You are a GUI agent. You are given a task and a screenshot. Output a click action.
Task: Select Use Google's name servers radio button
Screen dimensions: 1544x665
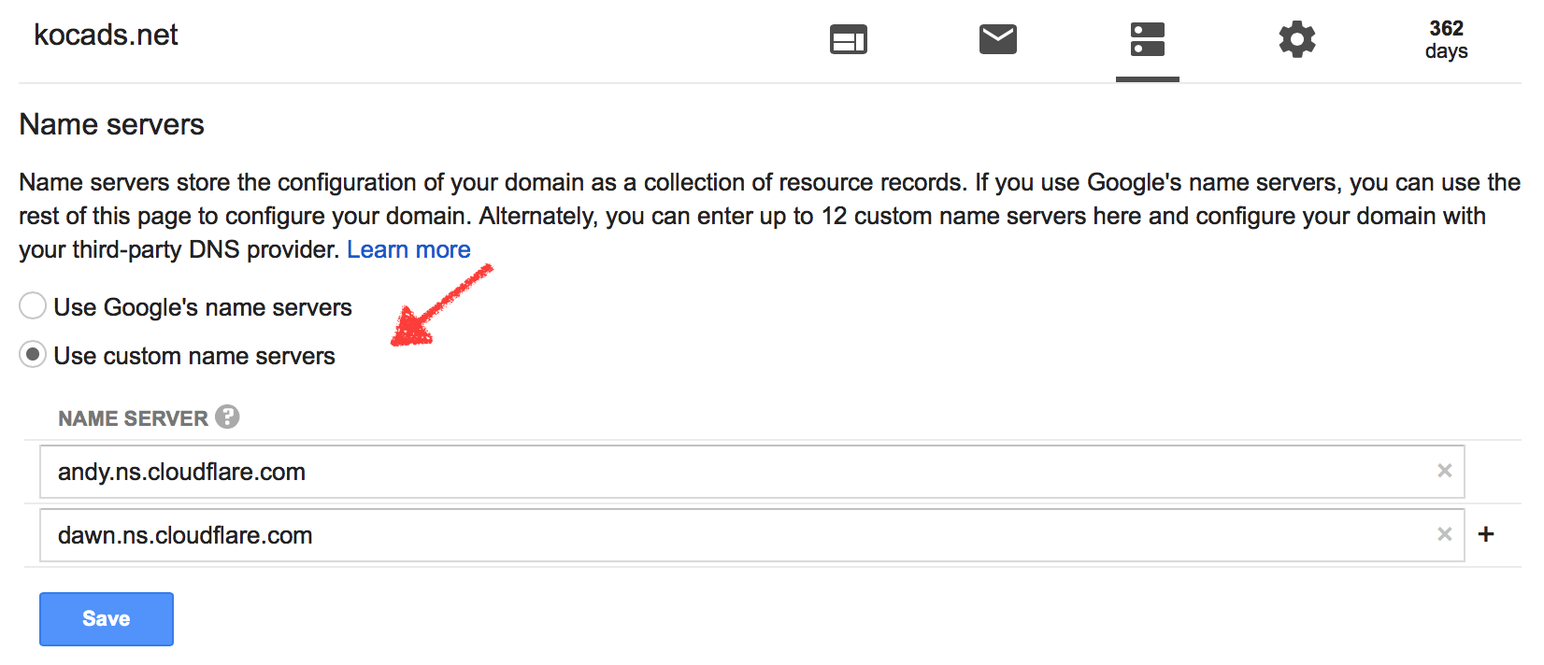[x=33, y=305]
